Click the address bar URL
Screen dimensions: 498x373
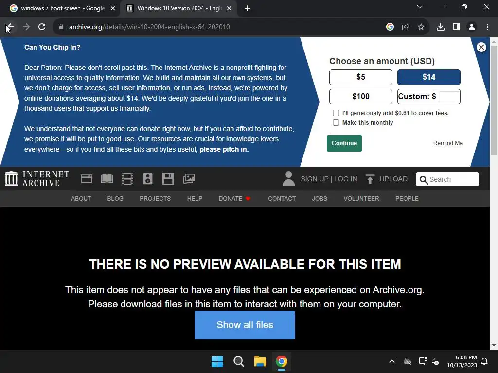click(149, 27)
